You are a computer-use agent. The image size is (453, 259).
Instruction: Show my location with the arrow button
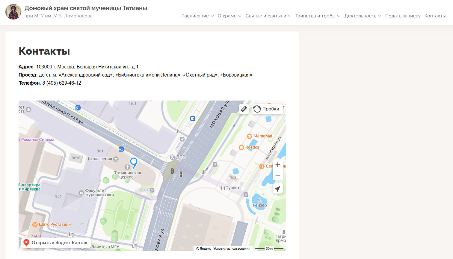tap(278, 189)
